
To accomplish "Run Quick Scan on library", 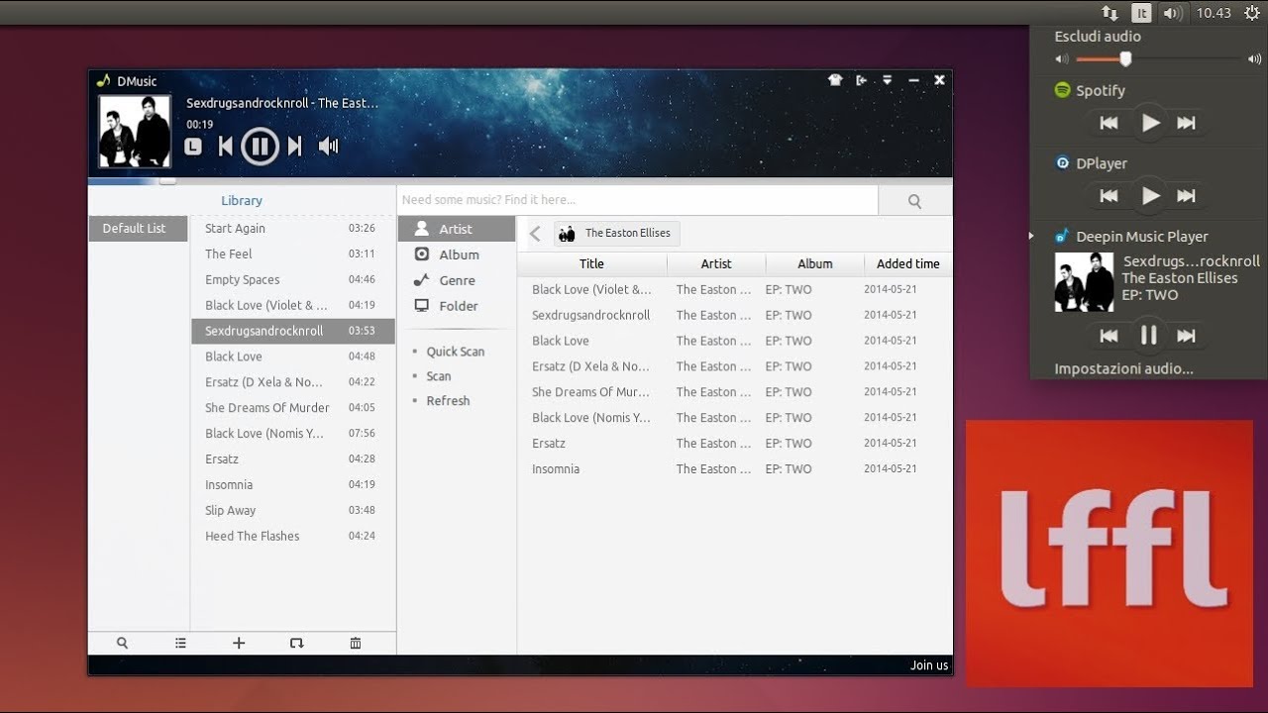I will pyautogui.click(x=455, y=352).
